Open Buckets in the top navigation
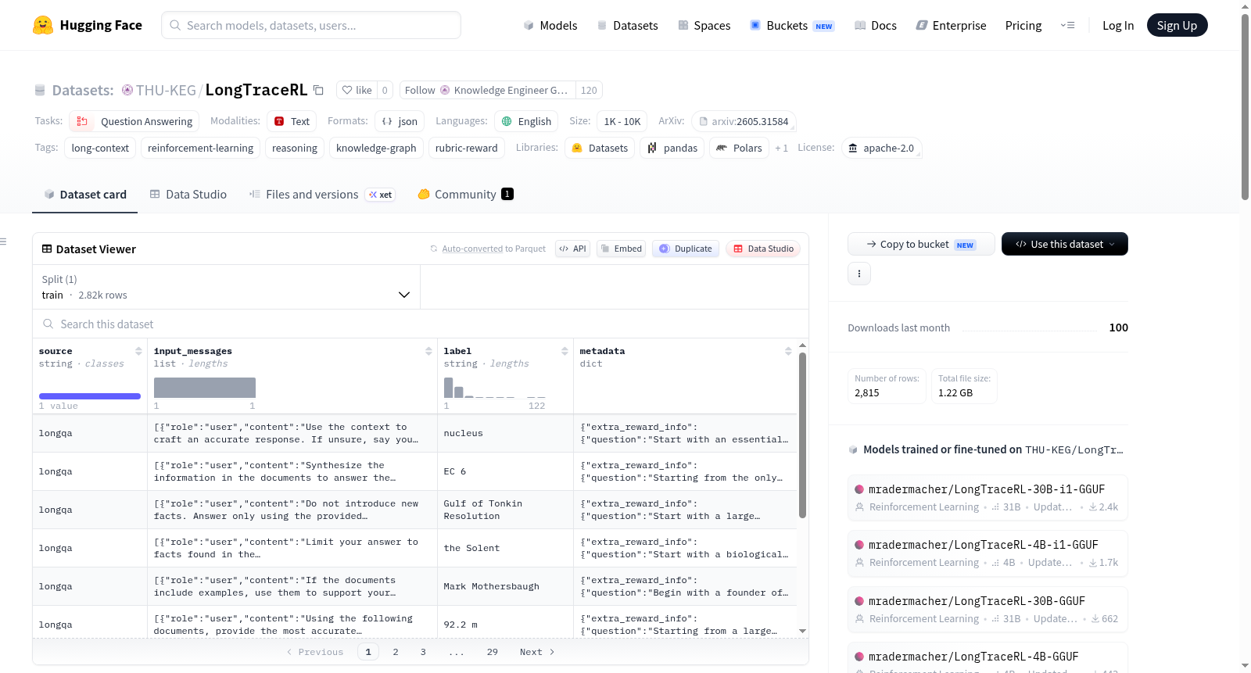The width and height of the screenshot is (1251, 673). point(792,25)
